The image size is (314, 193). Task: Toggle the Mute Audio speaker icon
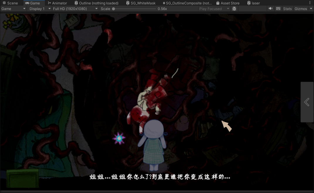coord(271,9)
